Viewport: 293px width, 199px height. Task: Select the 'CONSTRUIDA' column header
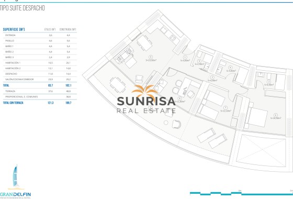pos(68,29)
